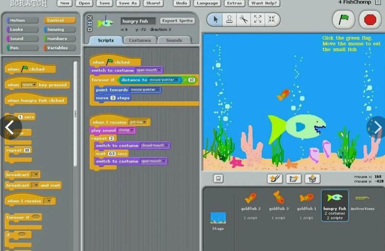
Task: Toggle presentation mode icon below stage
Action: (218, 179)
